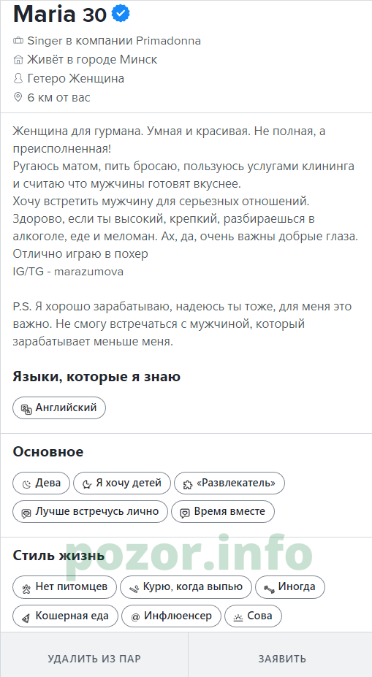The height and width of the screenshot is (677, 372).
Task: Click the moon zodiac icon in the Дева chip
Action: (27, 484)
